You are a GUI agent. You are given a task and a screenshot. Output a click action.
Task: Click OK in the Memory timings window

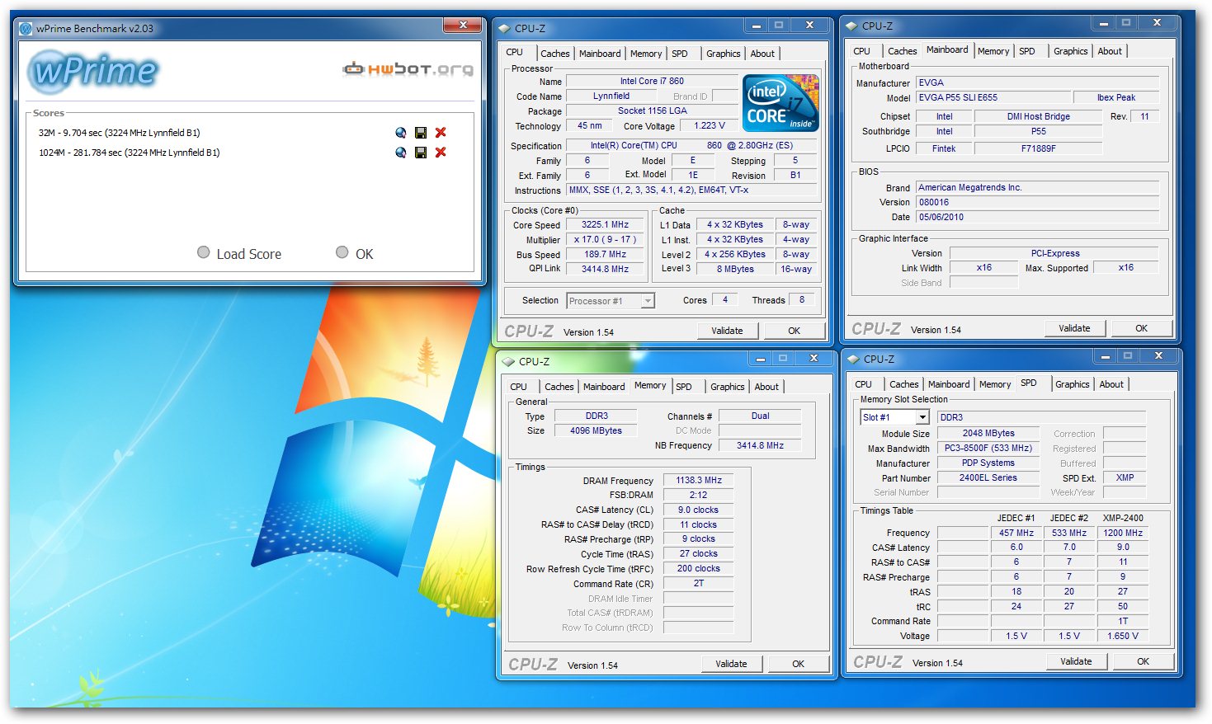798,664
